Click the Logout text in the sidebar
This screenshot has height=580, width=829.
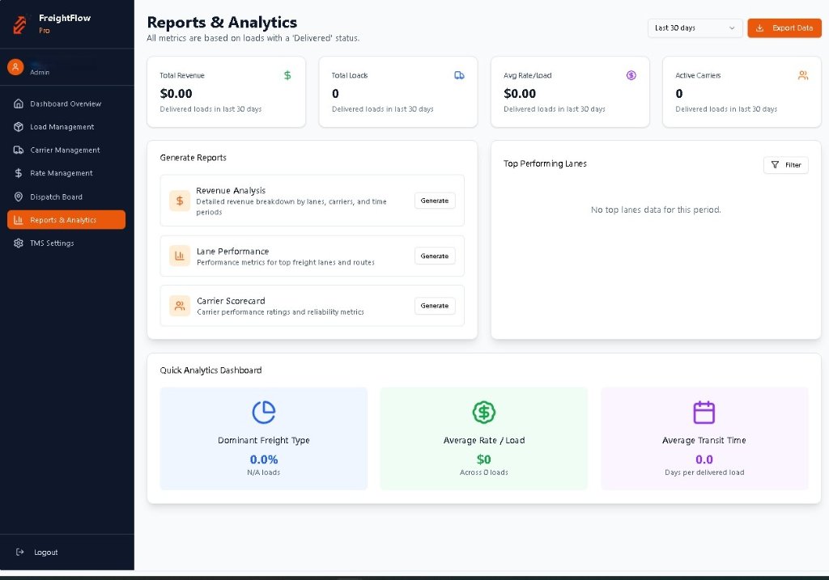pos(46,552)
